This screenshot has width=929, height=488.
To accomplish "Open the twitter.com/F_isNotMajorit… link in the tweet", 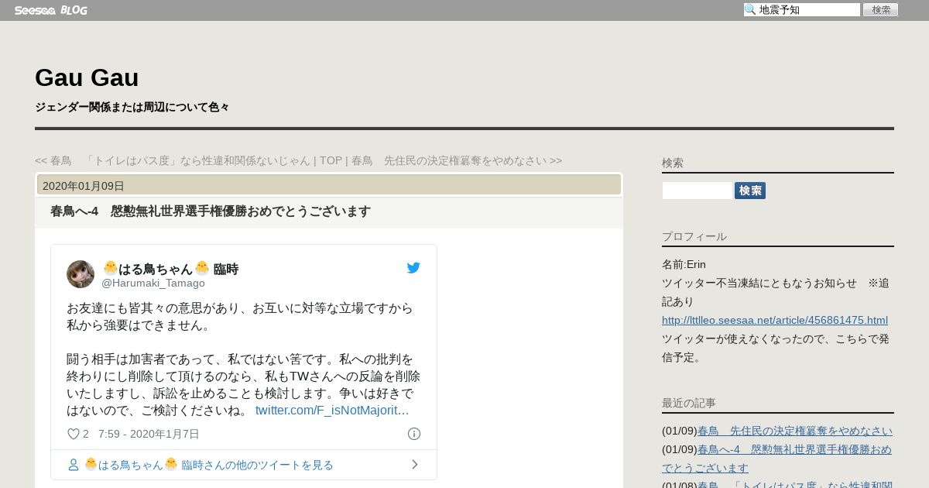I will 332,410.
